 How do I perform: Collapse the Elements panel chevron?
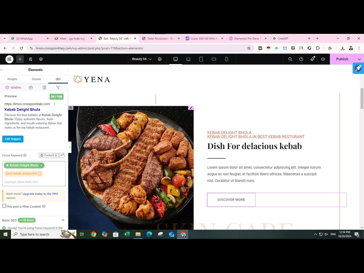[x=1, y=70]
